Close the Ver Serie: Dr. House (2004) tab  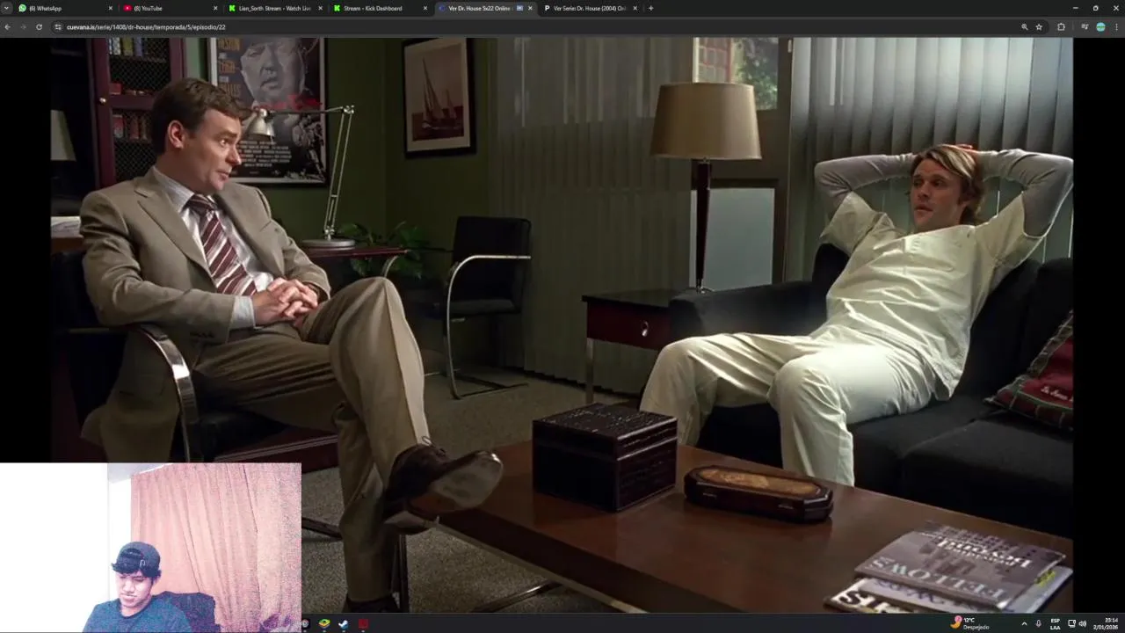635,8
